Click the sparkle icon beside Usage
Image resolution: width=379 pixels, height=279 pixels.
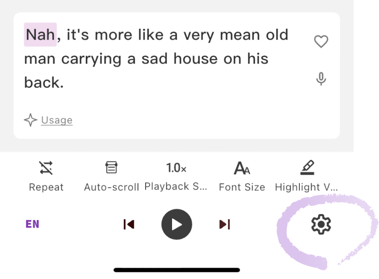click(x=31, y=120)
